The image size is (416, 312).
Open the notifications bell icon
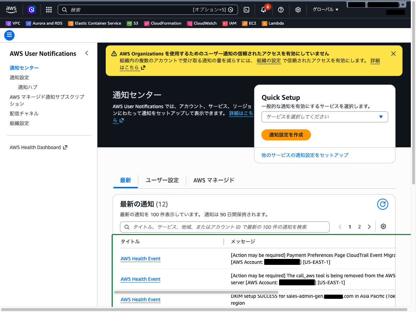pos(263,10)
